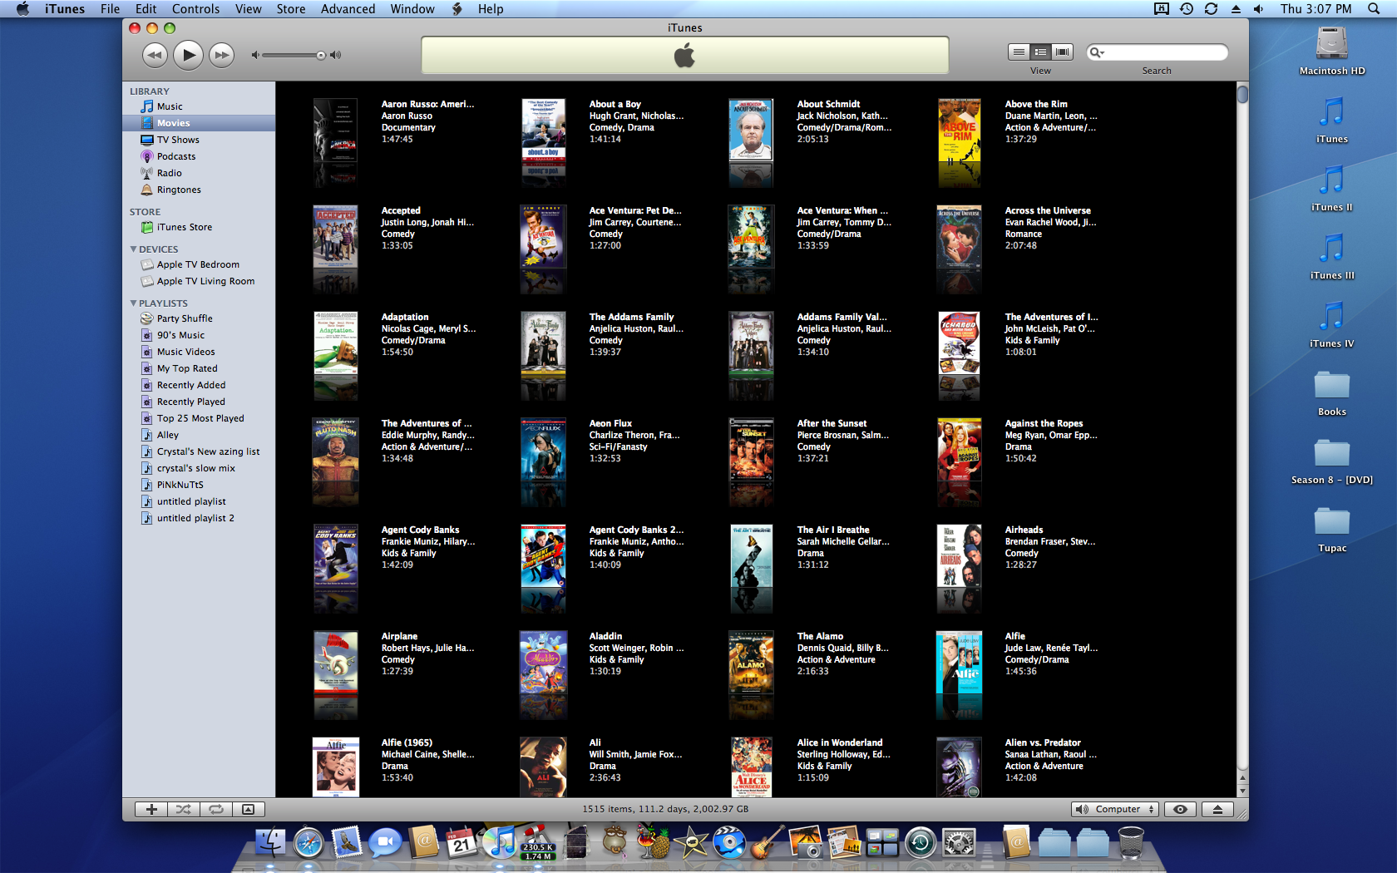The image size is (1397, 873).
Task: Show or hide the artwork viewer
Action: 248,809
